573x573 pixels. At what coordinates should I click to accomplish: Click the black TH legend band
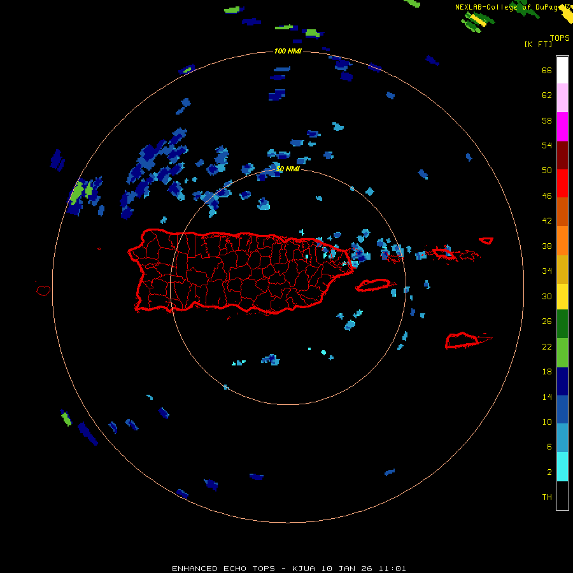tap(562, 495)
